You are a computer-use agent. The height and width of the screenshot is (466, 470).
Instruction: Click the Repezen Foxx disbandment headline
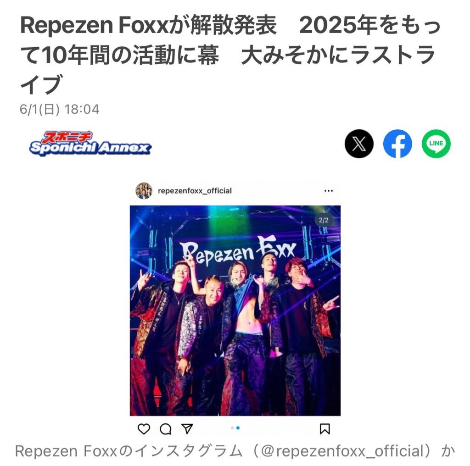click(x=230, y=55)
